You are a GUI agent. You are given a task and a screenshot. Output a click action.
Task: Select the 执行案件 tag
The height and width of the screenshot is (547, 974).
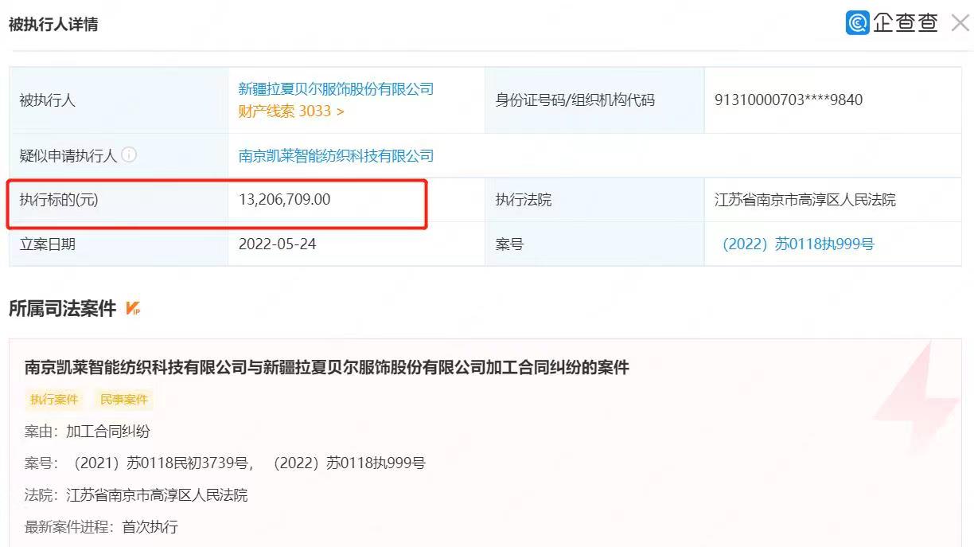tap(55, 400)
